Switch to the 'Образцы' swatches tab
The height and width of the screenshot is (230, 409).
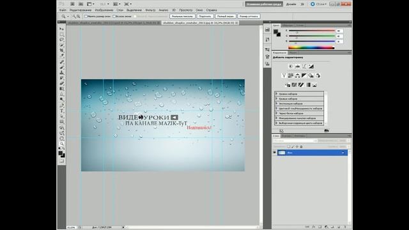pyautogui.click(x=288, y=26)
